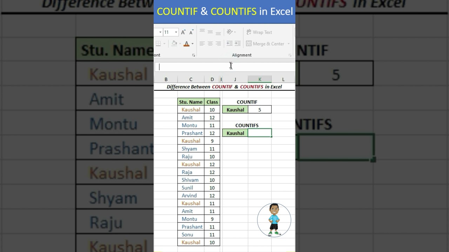449x252 pixels.
Task: Open the font name dropdown arrow
Action: coord(160,32)
